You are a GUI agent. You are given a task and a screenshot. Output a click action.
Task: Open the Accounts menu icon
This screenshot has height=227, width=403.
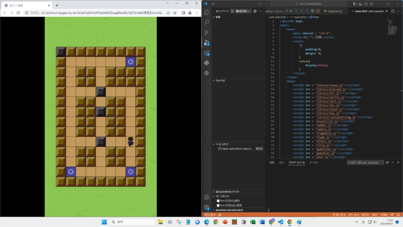tap(207, 197)
